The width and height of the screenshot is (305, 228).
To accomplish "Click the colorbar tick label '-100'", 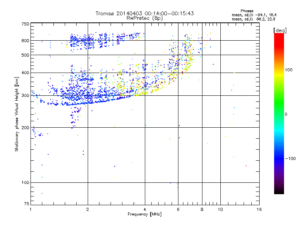I will coord(290,158).
